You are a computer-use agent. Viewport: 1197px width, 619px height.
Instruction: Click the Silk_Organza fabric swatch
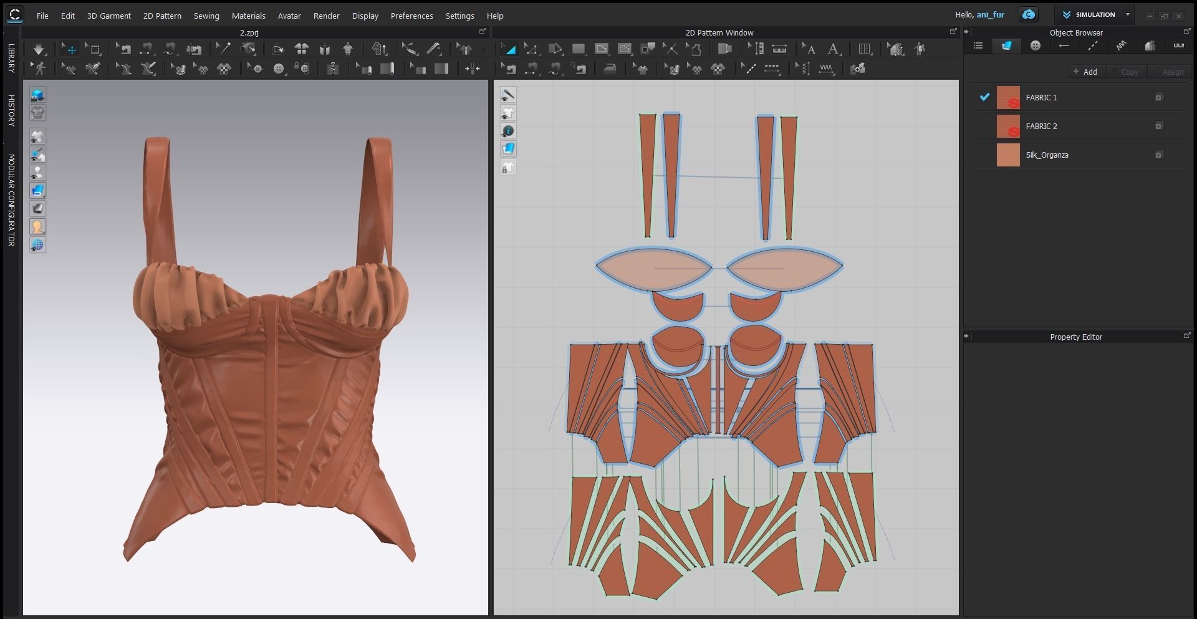pos(1008,155)
